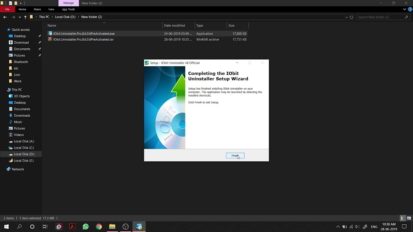Open Local Disk (A:) in sidebar

click(24, 141)
